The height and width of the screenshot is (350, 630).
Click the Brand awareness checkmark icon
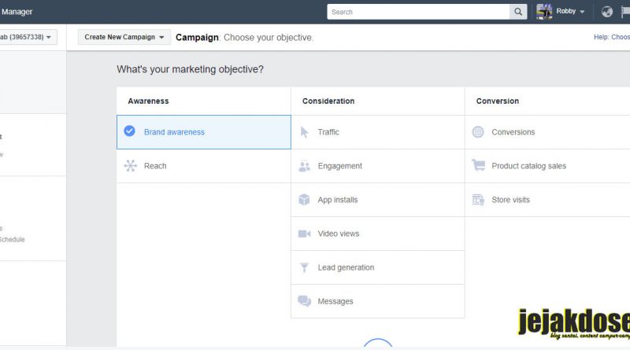(x=129, y=131)
